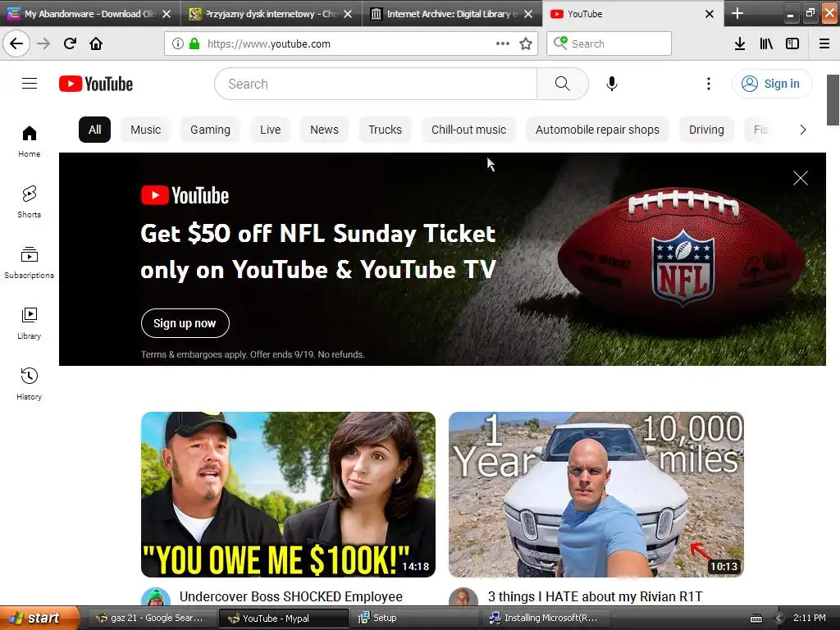Screen dimensions: 840x630
Task: Open Subscriptions in YouTube sidebar
Action: point(30,262)
